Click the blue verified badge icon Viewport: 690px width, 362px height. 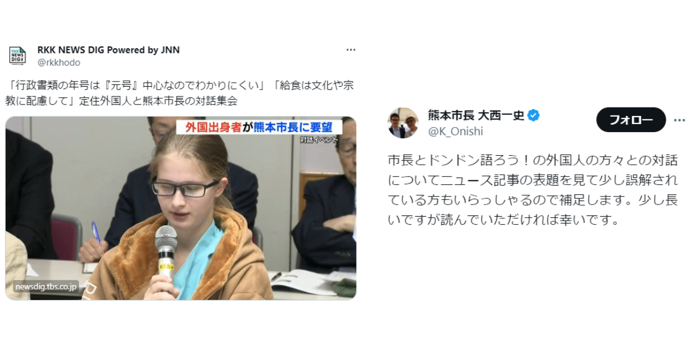pyautogui.click(x=534, y=115)
